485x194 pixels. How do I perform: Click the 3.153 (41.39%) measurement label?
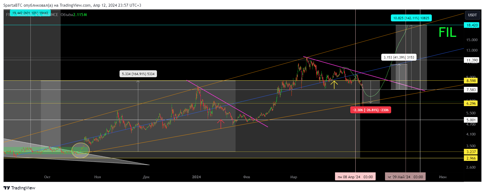click(399, 57)
